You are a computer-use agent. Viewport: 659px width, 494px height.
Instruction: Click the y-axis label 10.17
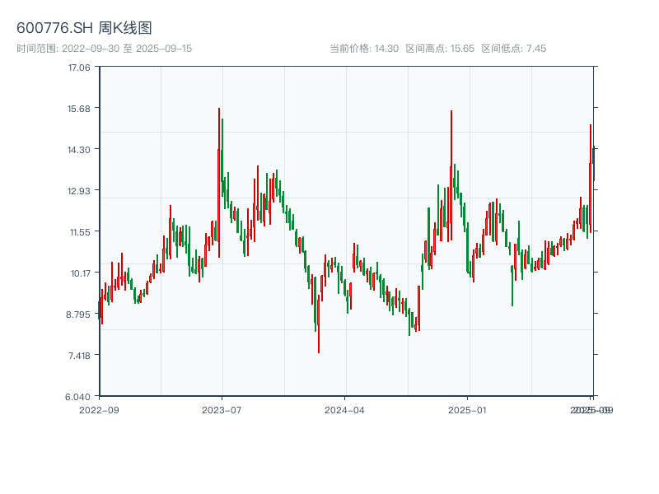[x=80, y=273]
